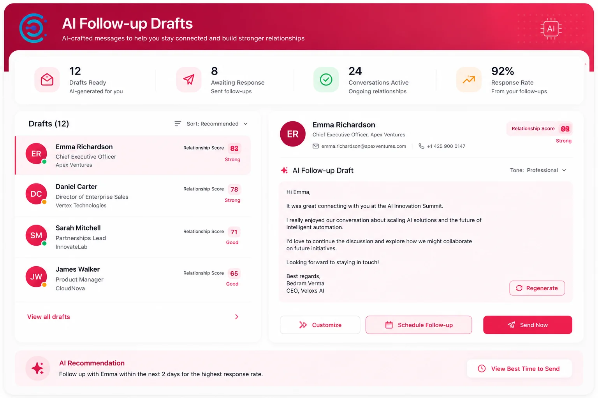598x398 pixels.
Task: Click the chevron next to Professional tone
Action: click(564, 170)
